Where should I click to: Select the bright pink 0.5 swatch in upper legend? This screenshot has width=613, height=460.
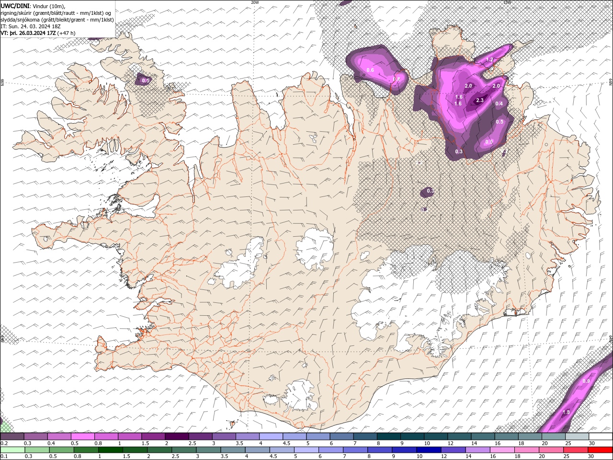[x=82, y=437]
